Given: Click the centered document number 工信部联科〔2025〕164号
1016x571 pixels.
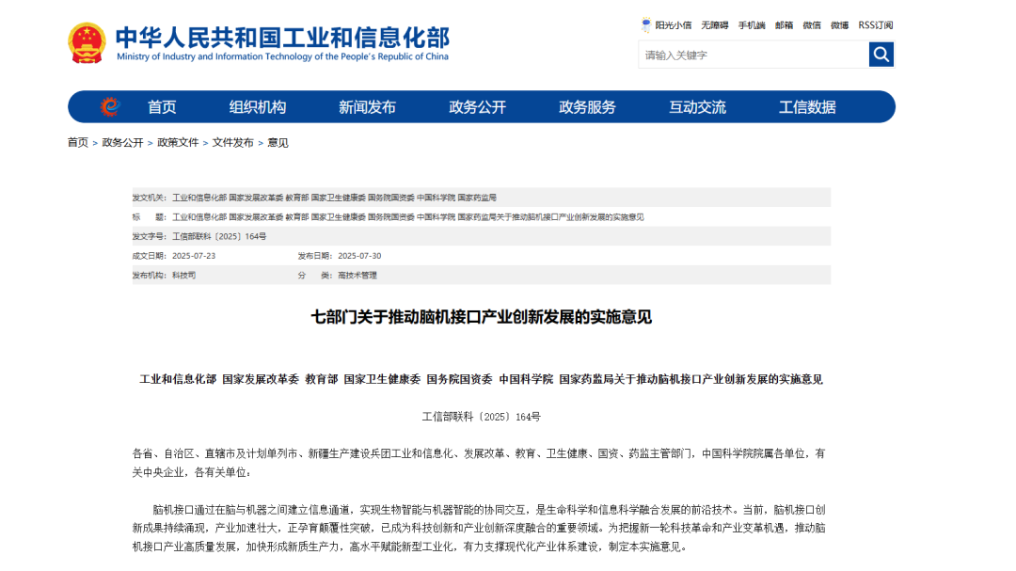Looking at the screenshot, I should click(x=482, y=417).
